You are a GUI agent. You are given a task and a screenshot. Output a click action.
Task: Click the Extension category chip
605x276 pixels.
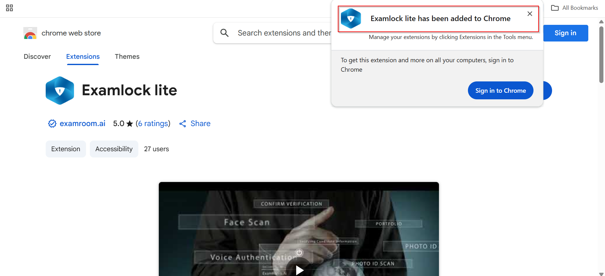point(66,149)
